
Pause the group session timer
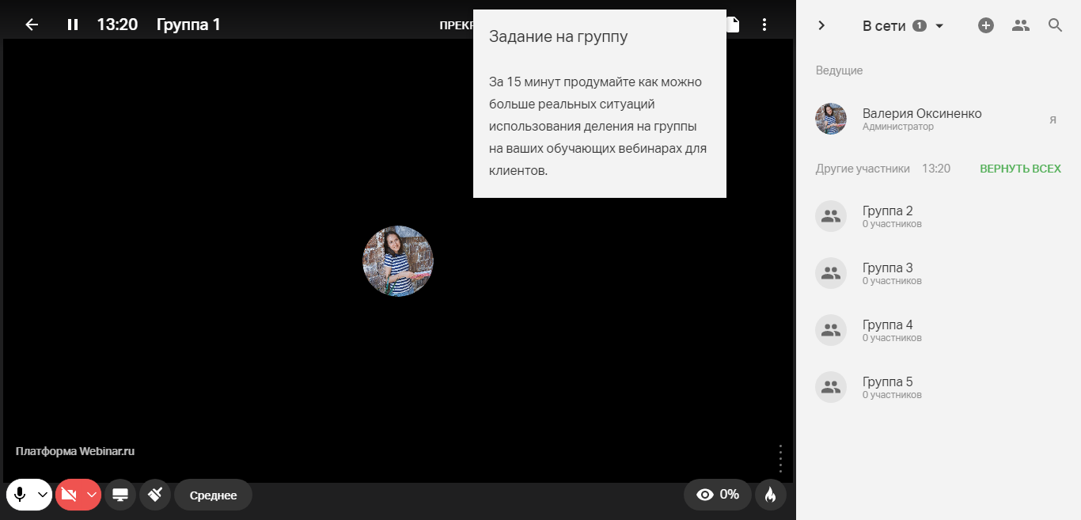[x=73, y=25]
